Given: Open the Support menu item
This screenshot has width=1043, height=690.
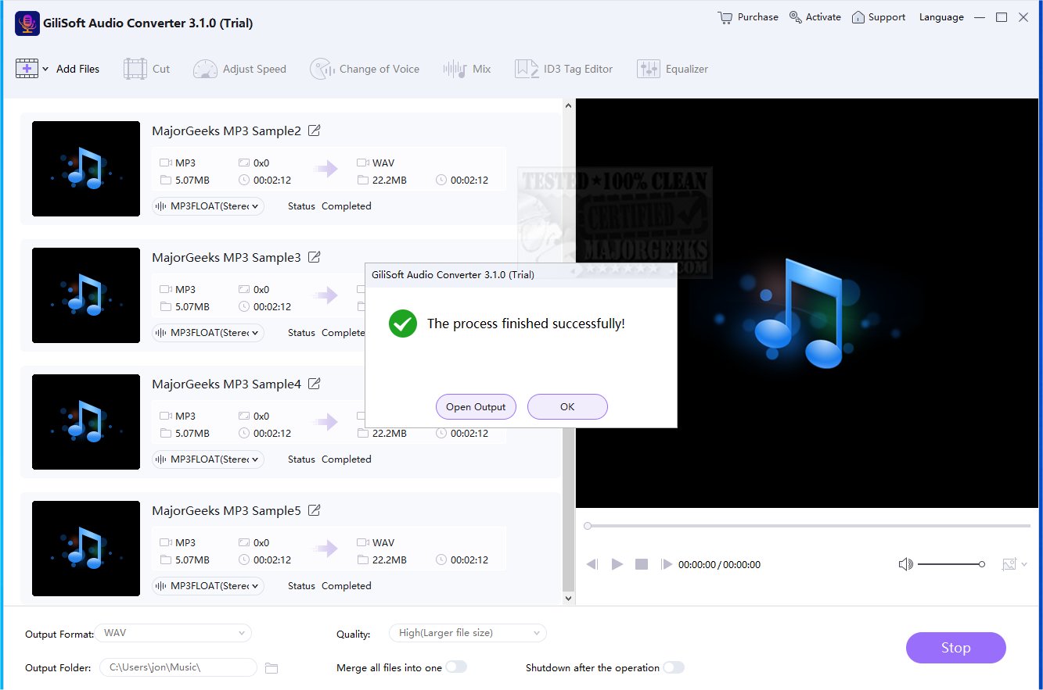Looking at the screenshot, I should pos(879,17).
